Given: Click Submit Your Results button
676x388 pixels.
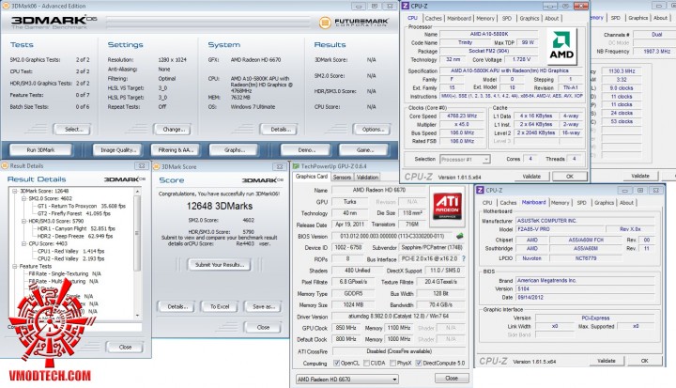Looking at the screenshot, I should 219,265.
